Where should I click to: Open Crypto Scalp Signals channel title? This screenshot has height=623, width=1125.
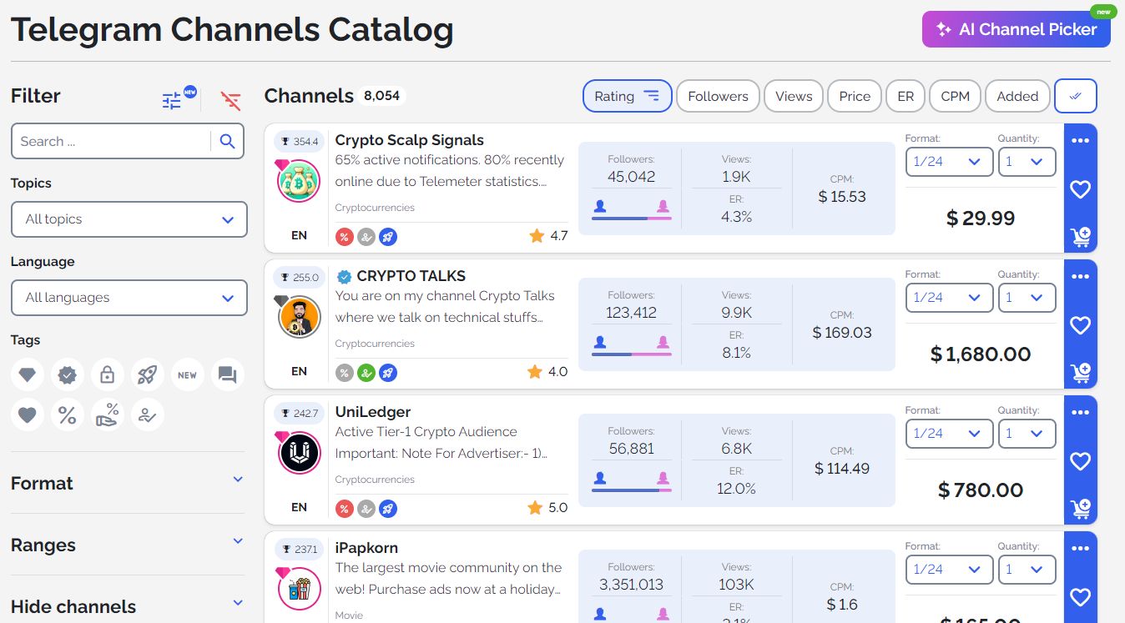409,140
